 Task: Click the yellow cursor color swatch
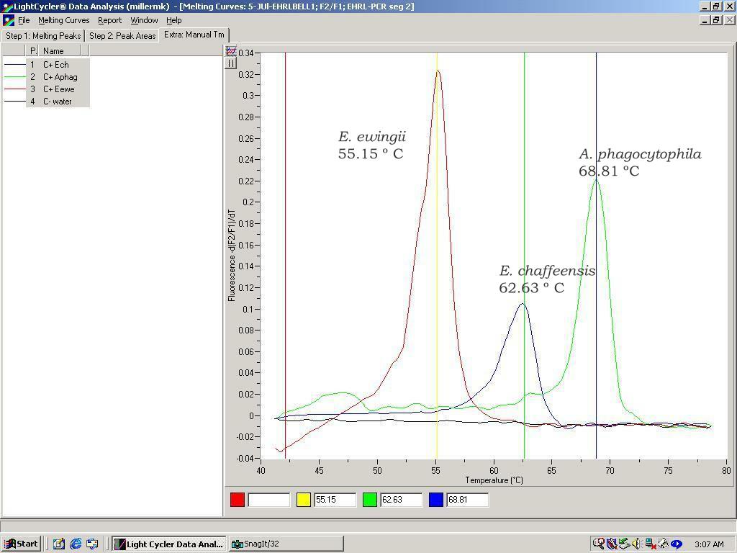click(x=303, y=500)
